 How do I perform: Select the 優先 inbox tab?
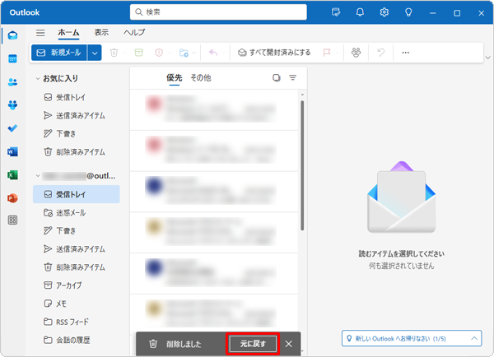point(175,78)
